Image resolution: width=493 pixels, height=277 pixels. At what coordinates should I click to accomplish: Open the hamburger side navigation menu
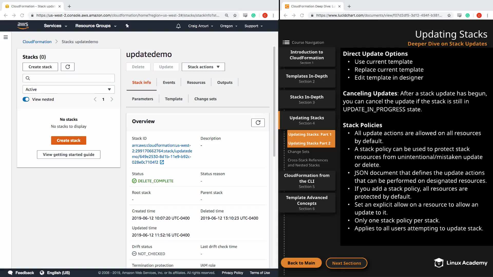tap(6, 37)
